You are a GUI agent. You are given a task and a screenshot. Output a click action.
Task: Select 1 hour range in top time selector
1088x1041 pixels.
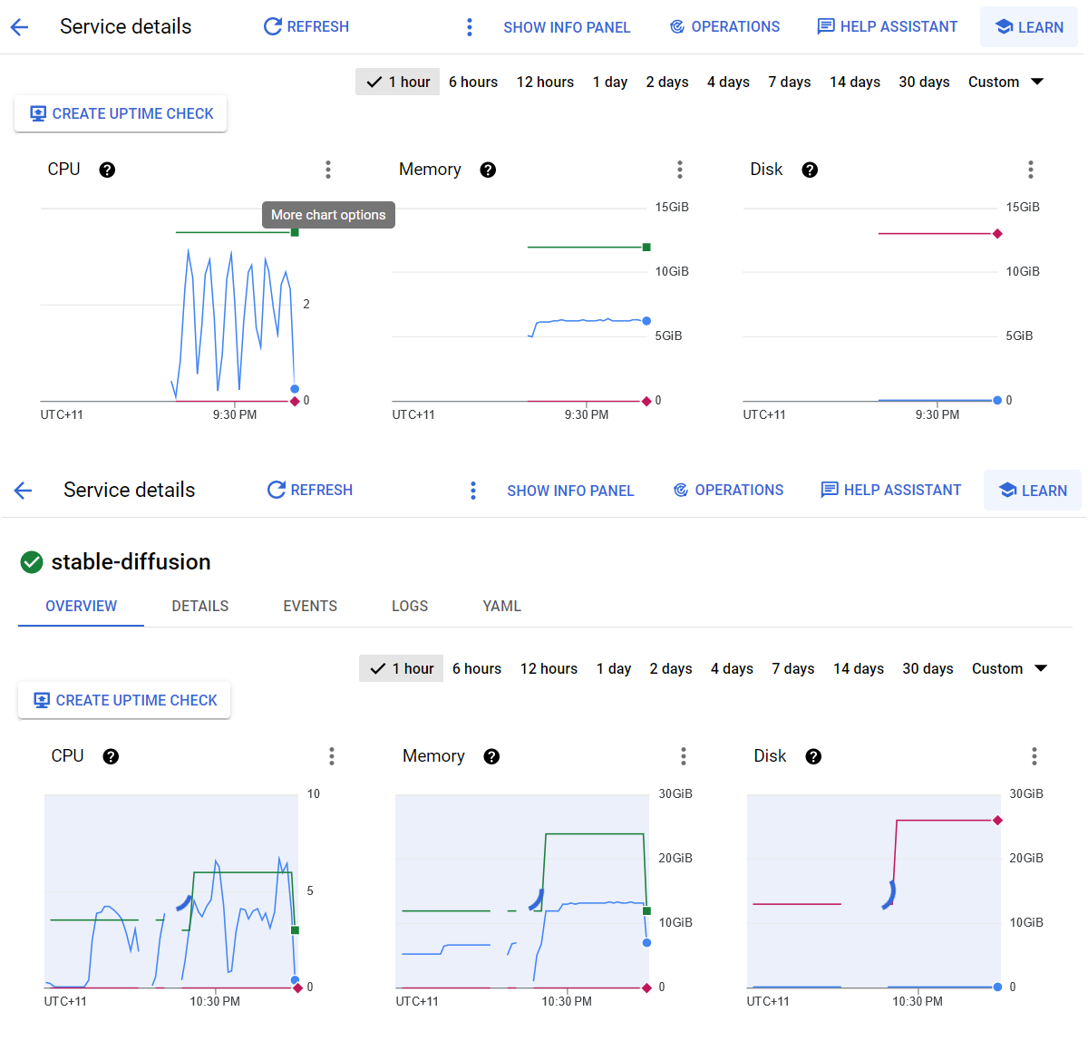(397, 82)
